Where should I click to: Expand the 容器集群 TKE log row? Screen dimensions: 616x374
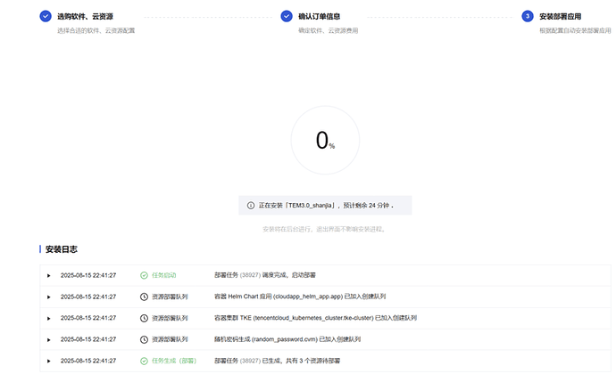point(49,318)
